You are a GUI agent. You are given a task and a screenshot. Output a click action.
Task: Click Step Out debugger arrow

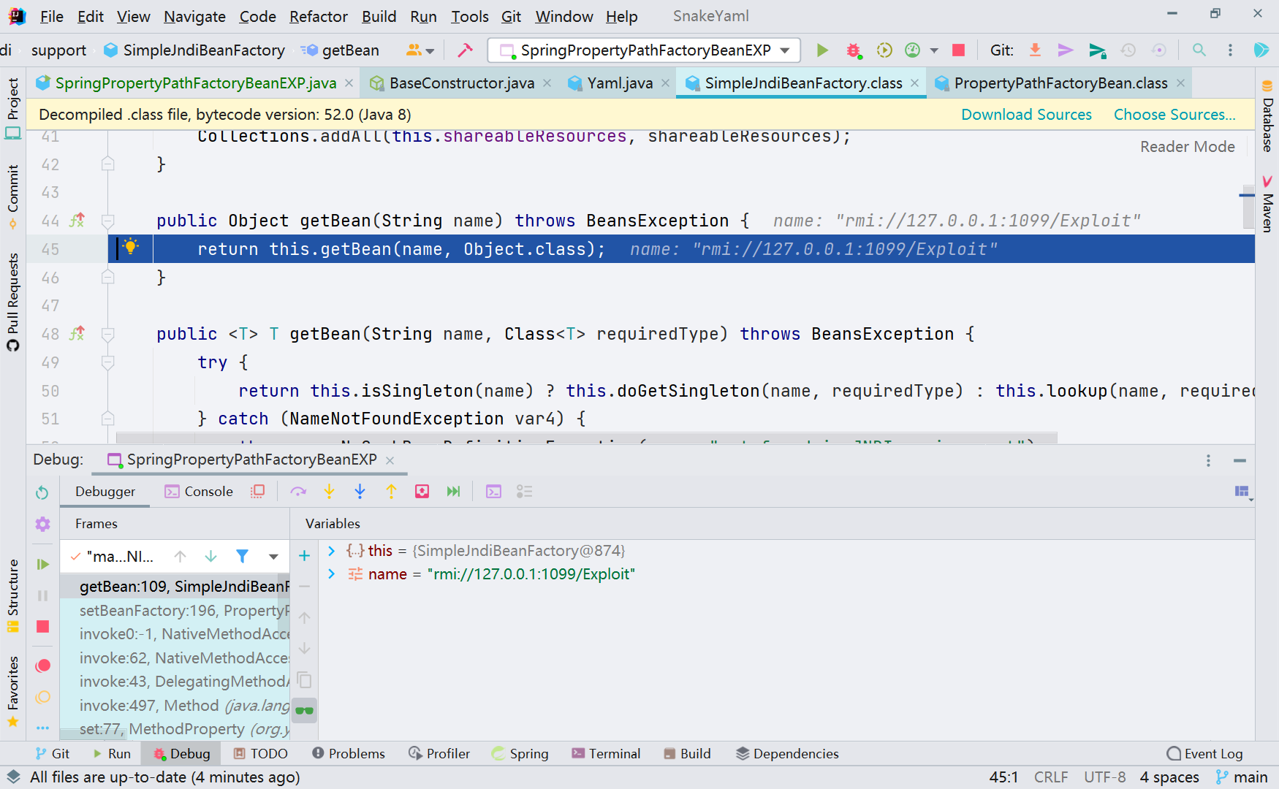[391, 492]
